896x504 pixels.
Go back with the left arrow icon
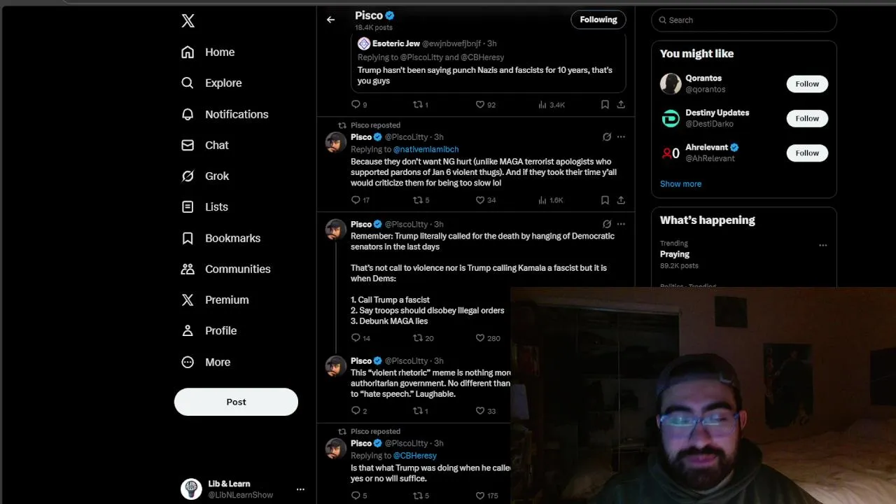click(x=330, y=20)
